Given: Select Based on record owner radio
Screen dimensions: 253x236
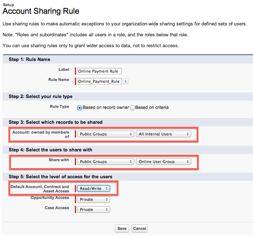Looking at the screenshot, I should coord(80,108).
